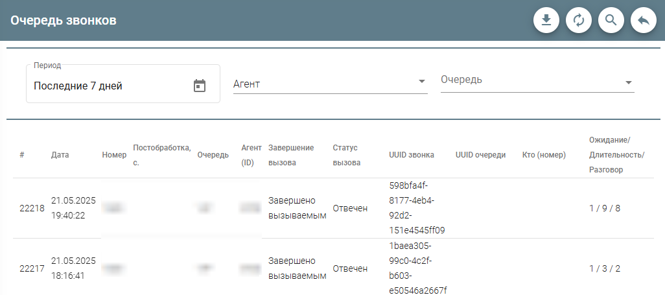The height and width of the screenshot is (295, 665).
Task: Sort by the Дата column header
Action: click(x=60, y=155)
